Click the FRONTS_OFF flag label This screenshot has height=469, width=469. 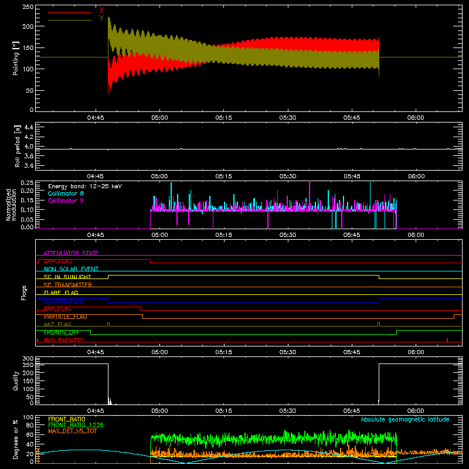pyautogui.click(x=62, y=332)
